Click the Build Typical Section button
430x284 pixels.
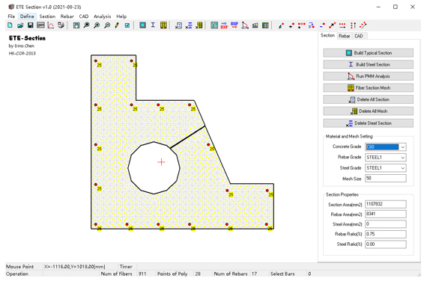(368, 53)
